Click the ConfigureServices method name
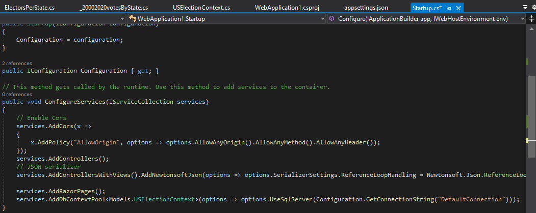The image size is (536, 213). (x=75, y=102)
